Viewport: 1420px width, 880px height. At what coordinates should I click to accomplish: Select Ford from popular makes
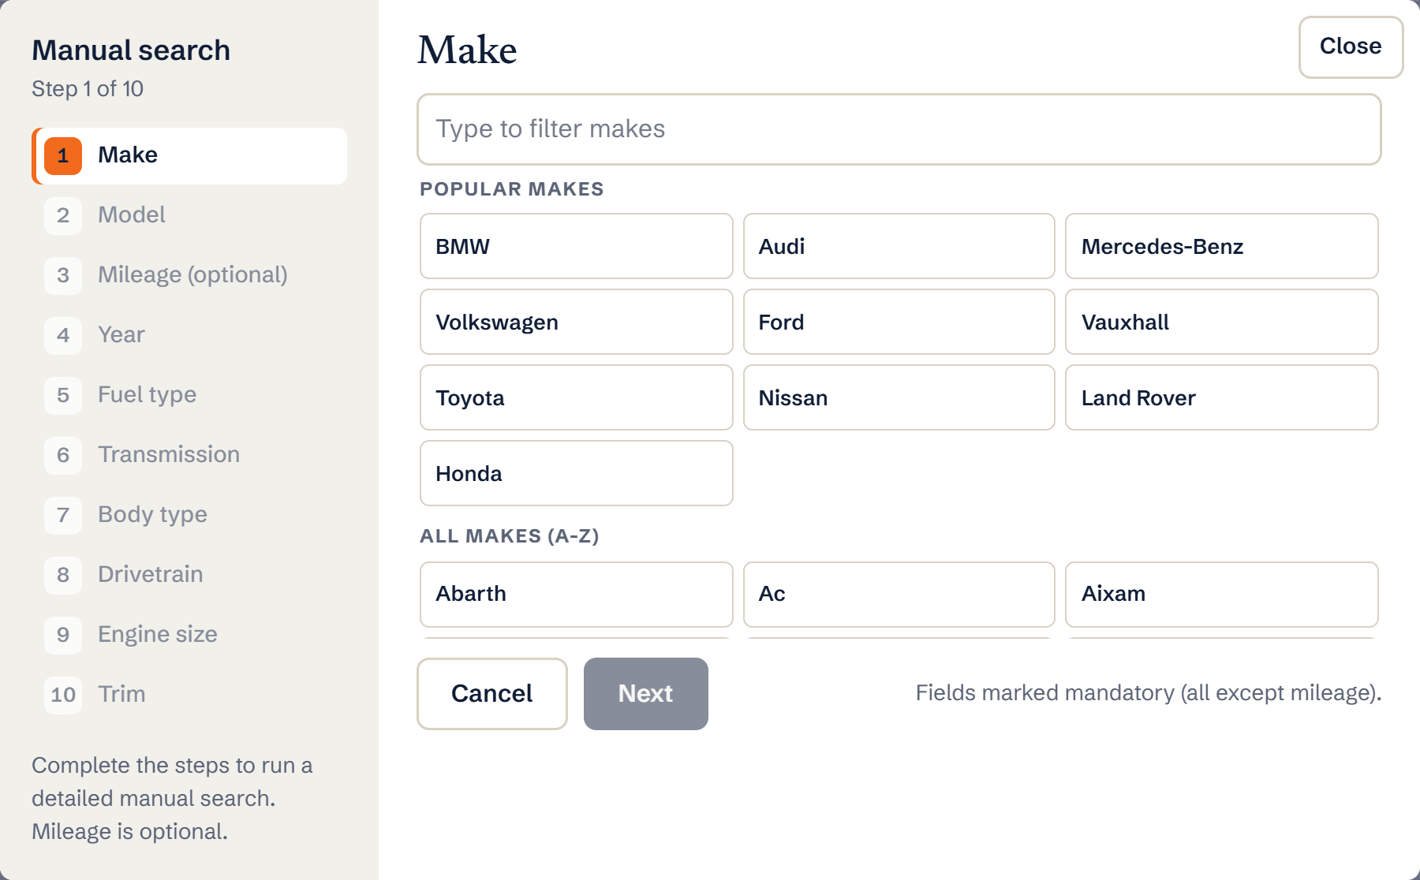899,322
